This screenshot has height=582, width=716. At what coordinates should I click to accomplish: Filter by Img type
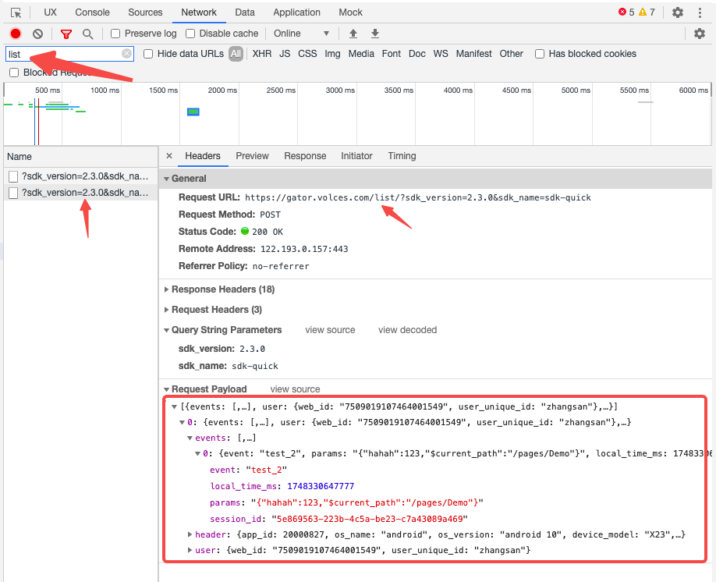[332, 54]
